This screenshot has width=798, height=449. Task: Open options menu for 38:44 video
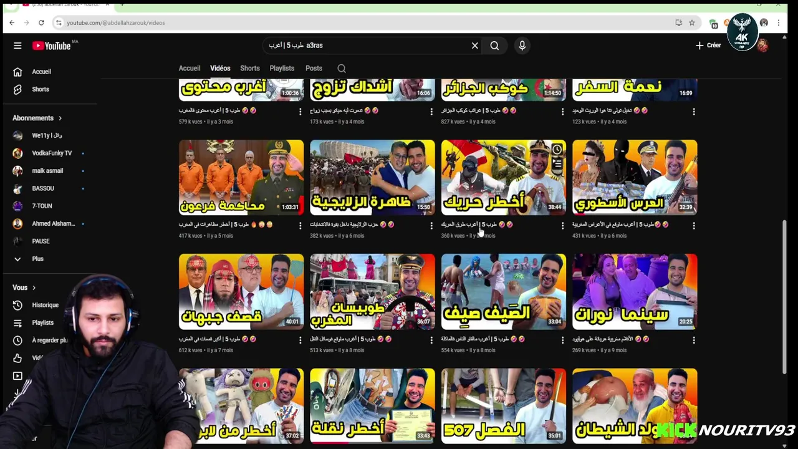(562, 226)
